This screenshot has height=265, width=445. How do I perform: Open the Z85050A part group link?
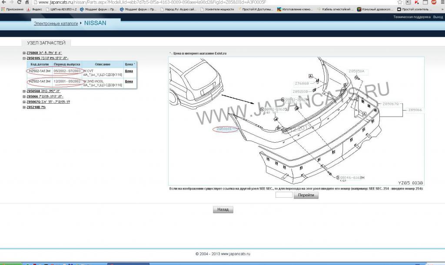[x=43, y=92]
